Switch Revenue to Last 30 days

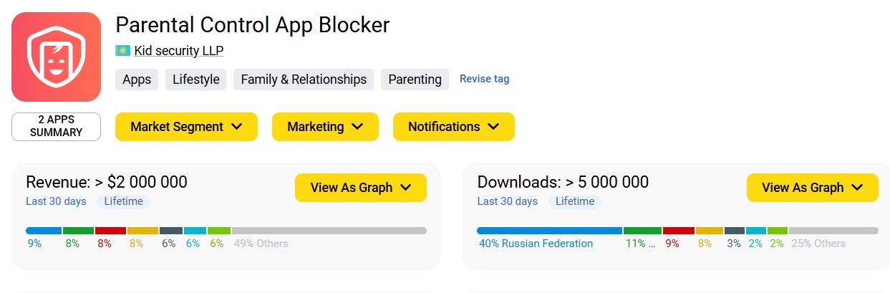tap(56, 201)
